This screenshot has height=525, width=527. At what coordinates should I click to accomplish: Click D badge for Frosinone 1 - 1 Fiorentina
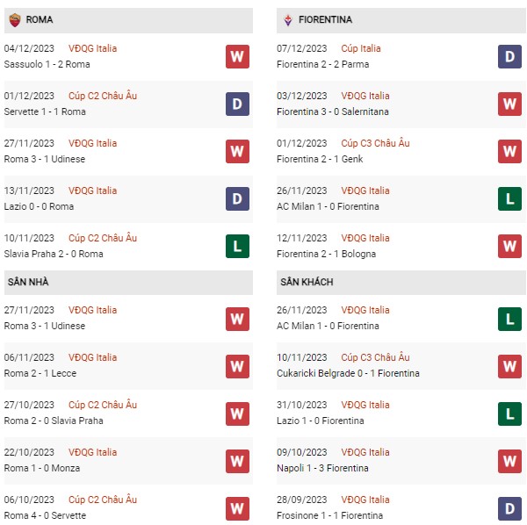(509, 508)
